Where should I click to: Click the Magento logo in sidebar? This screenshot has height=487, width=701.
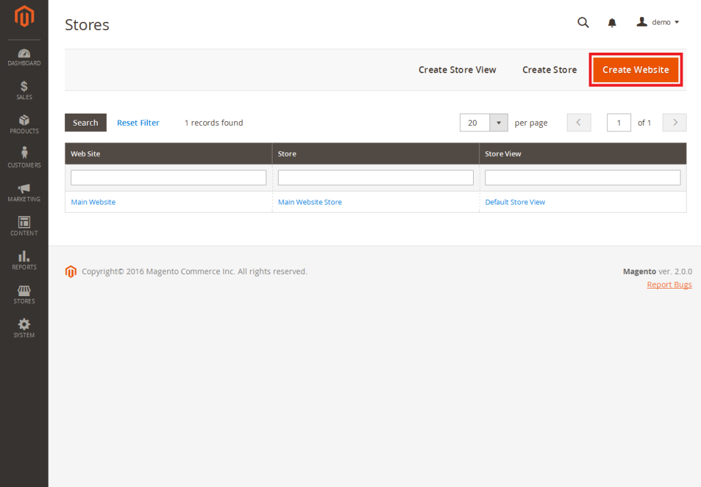[x=24, y=17]
